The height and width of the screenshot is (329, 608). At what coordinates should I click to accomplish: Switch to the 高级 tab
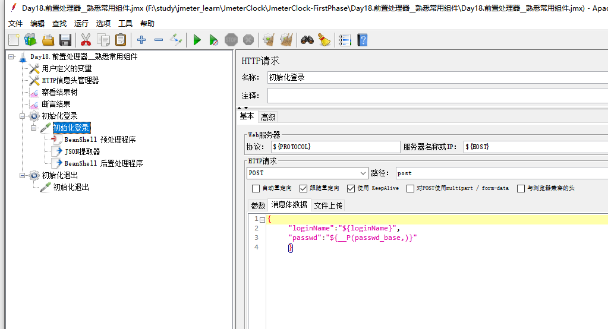coord(268,117)
